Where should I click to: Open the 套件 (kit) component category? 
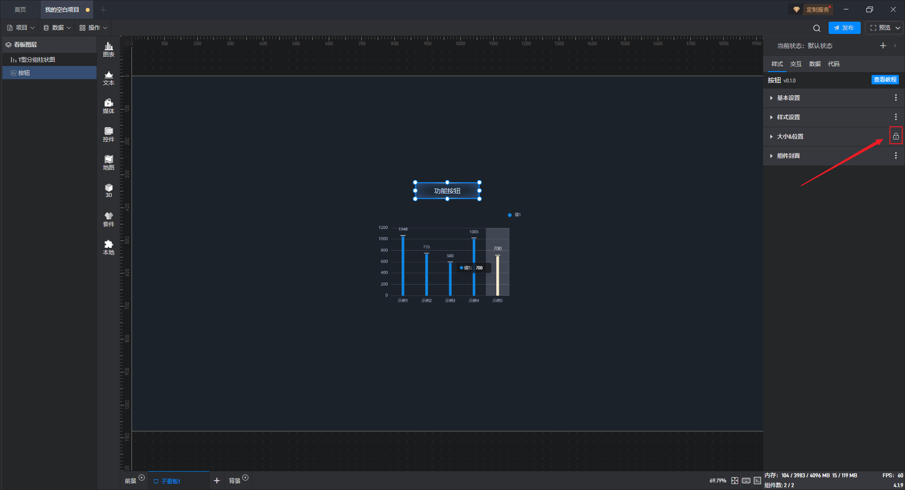(108, 219)
